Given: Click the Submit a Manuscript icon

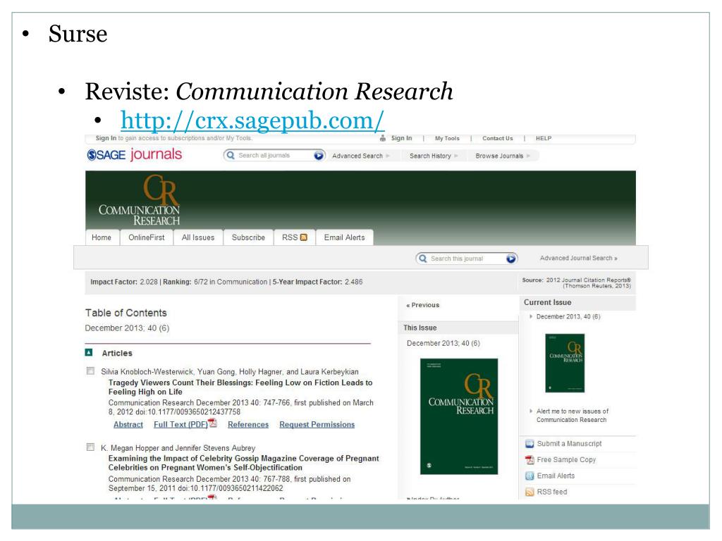Looking at the screenshot, I should click(x=530, y=444).
